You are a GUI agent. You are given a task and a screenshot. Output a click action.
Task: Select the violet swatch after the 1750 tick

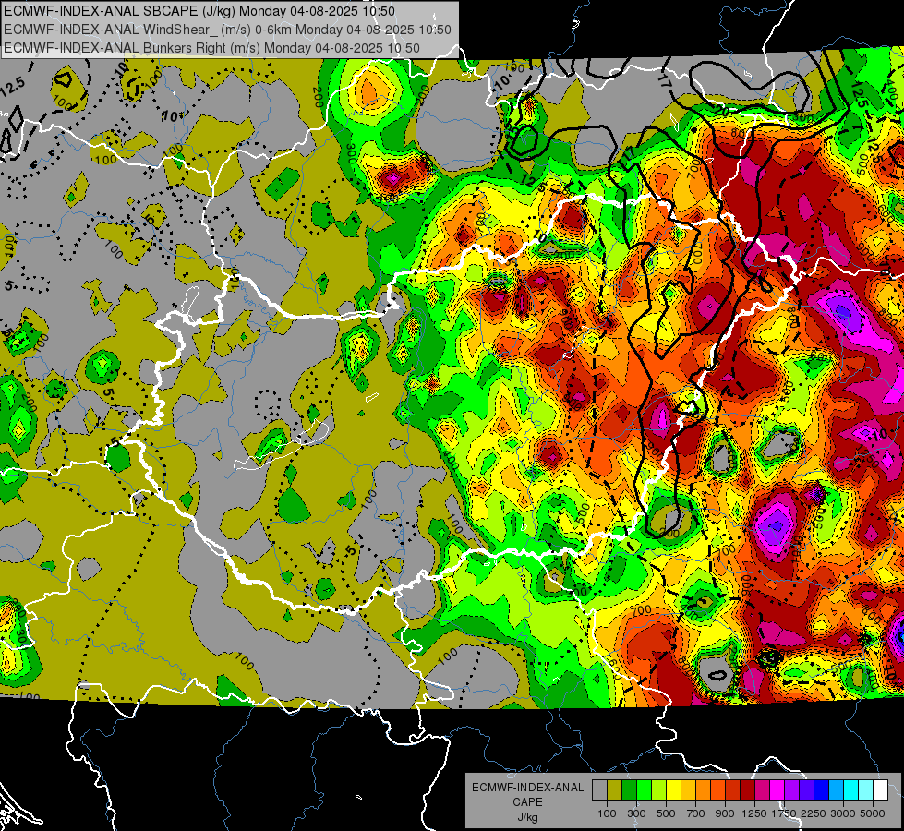pos(792,789)
